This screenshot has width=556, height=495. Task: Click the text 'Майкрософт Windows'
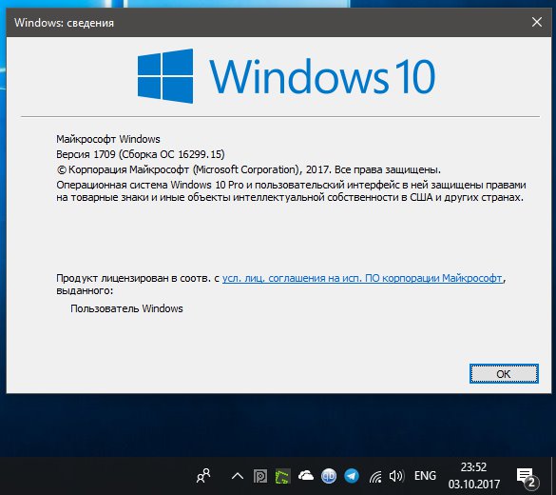point(108,139)
